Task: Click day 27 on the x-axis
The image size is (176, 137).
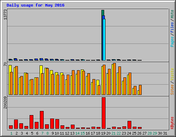Action: pos(144,133)
